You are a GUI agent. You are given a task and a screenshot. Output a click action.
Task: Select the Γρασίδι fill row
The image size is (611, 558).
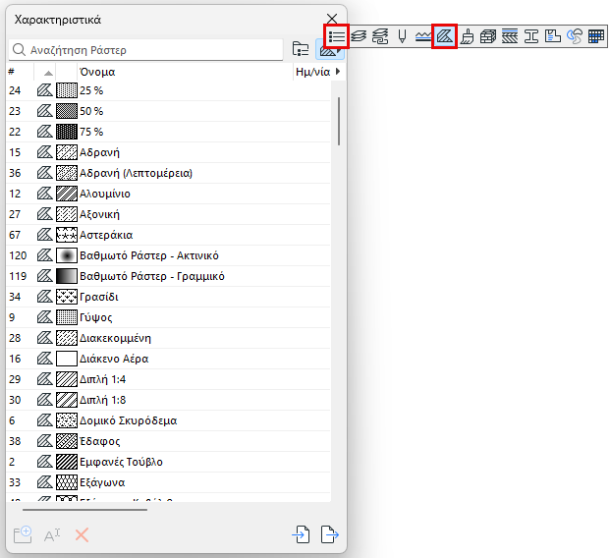[168, 297]
